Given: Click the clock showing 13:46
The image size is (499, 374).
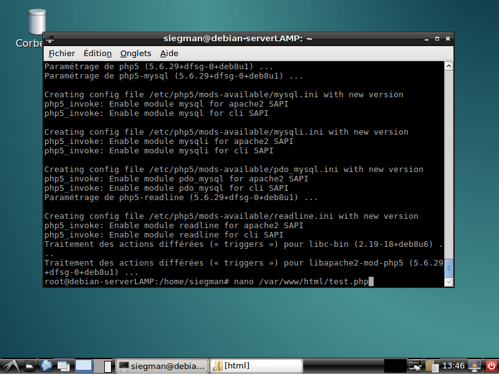Looking at the screenshot, I should 453,366.
